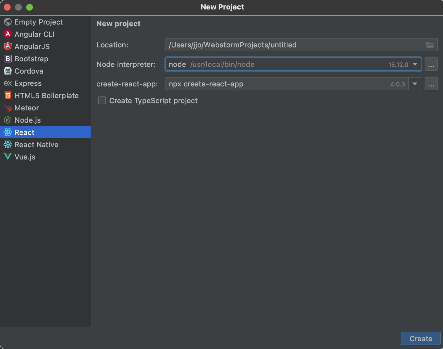
Task: Click the Cordova robot icon
Action: tap(8, 71)
